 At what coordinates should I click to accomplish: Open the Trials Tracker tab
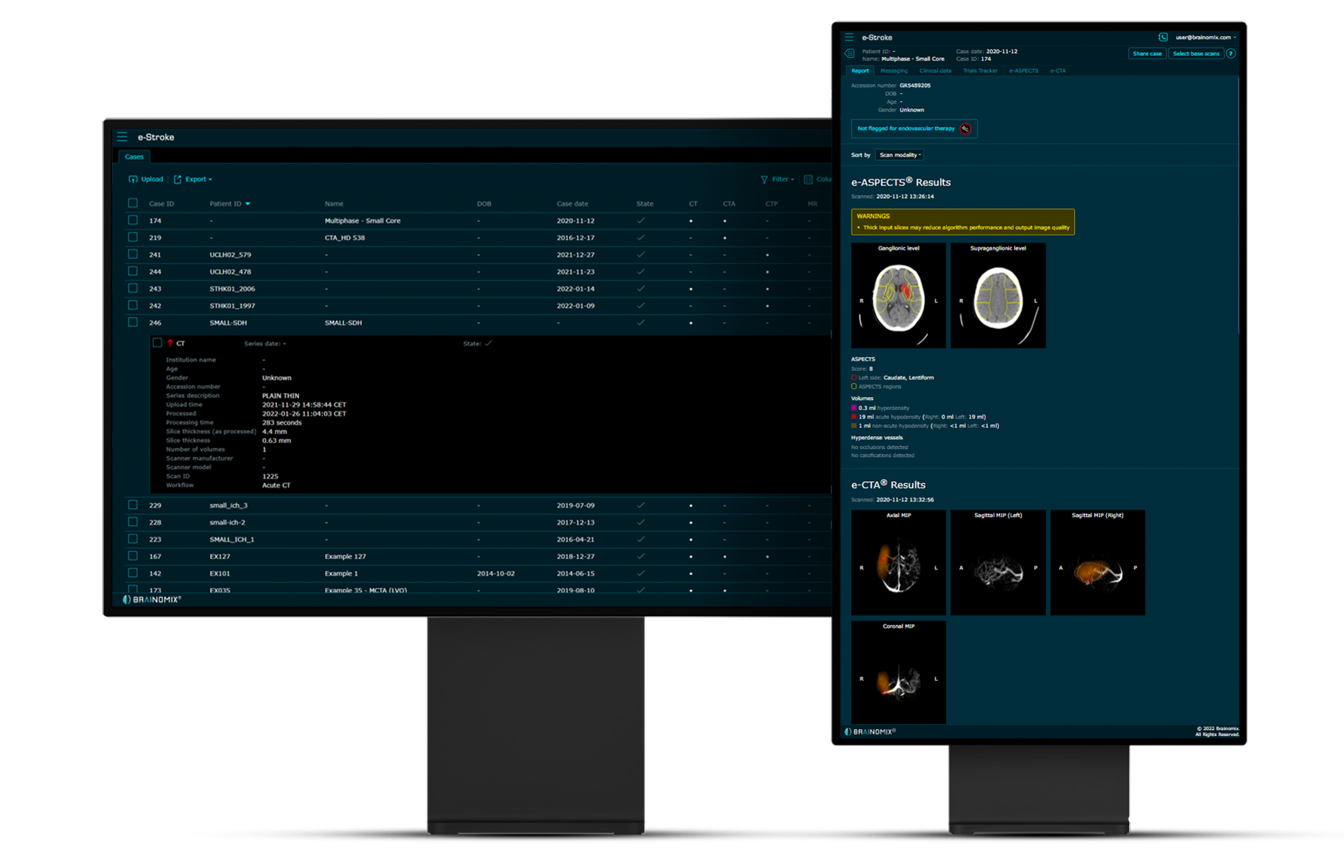[980, 71]
